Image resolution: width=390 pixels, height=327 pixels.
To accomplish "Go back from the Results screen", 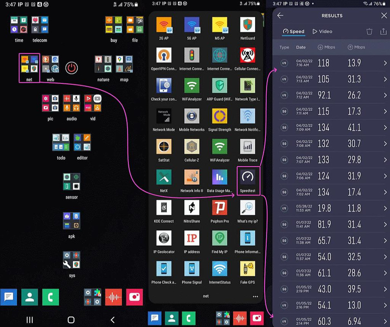I will coord(280,16).
